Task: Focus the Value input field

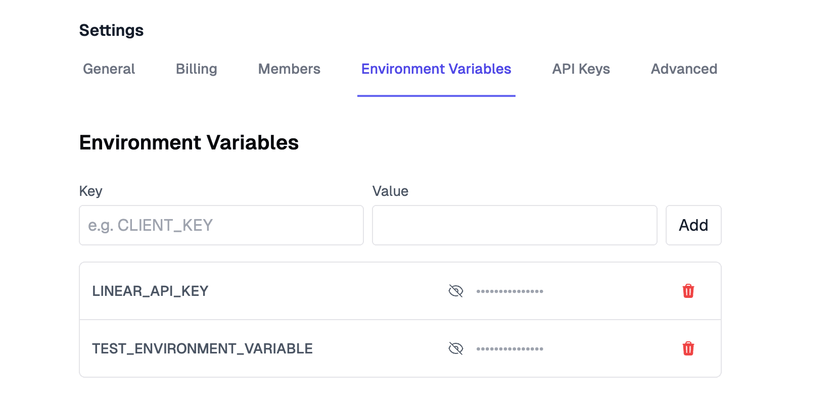Action: point(515,225)
